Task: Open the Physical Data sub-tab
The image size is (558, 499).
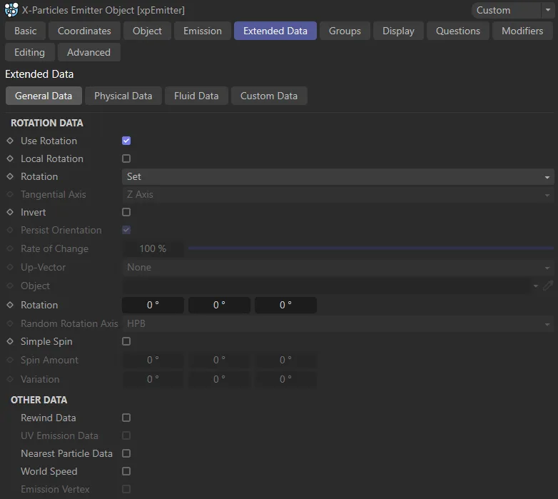Action: 123,96
